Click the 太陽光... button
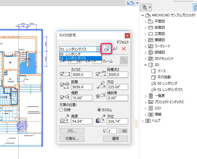197x159 pixels. pos(72,138)
